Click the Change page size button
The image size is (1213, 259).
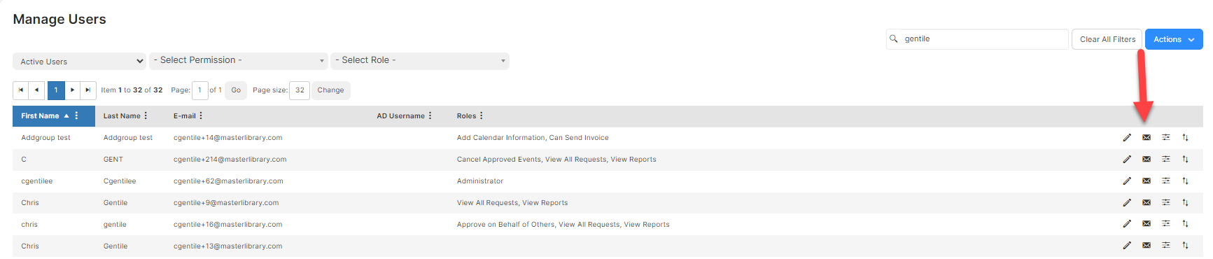(x=330, y=90)
